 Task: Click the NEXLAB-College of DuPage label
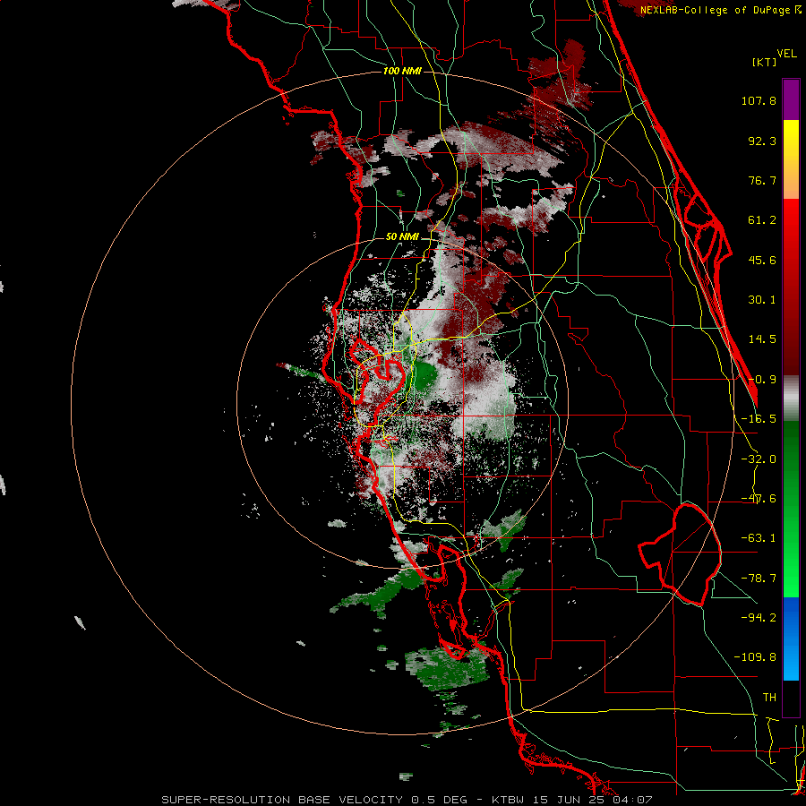(x=721, y=10)
